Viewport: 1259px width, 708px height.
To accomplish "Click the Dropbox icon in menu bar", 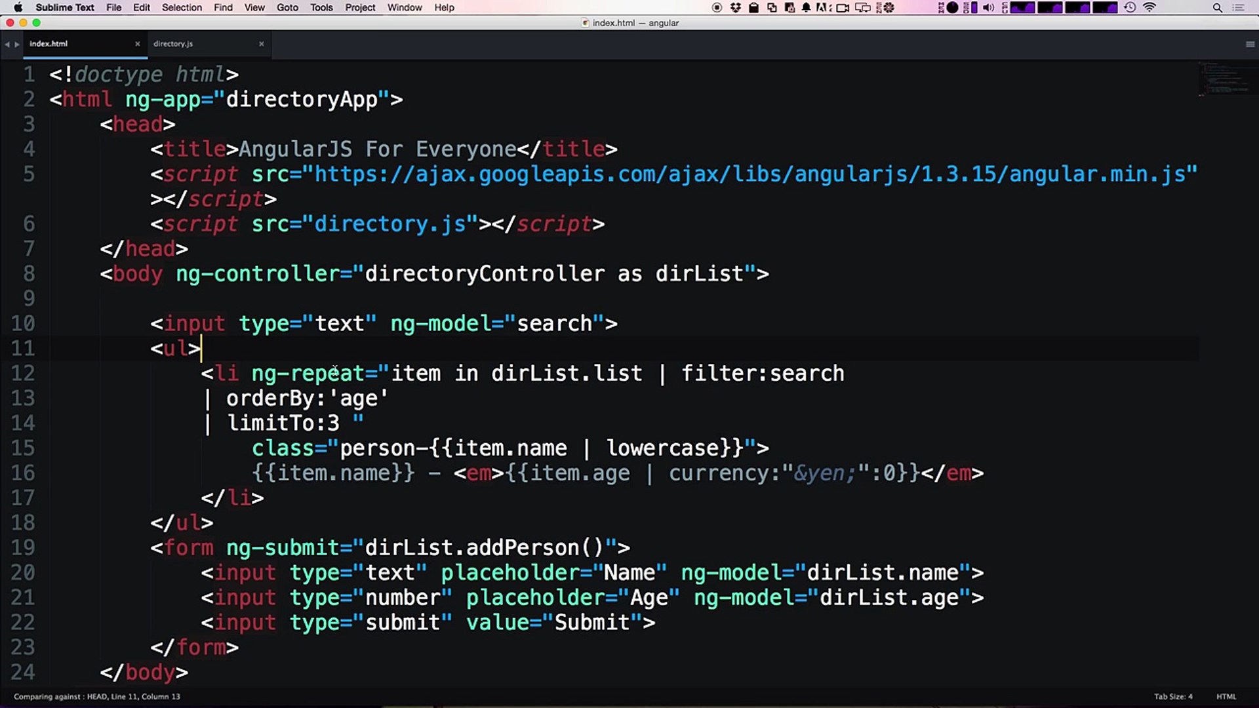I will (x=736, y=8).
